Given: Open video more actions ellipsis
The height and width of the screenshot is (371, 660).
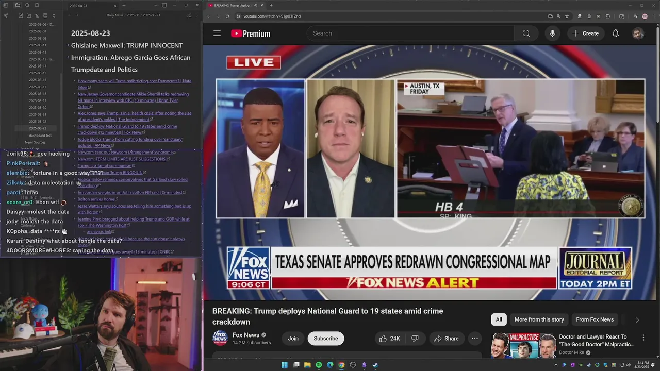Looking at the screenshot, I should coord(475,339).
